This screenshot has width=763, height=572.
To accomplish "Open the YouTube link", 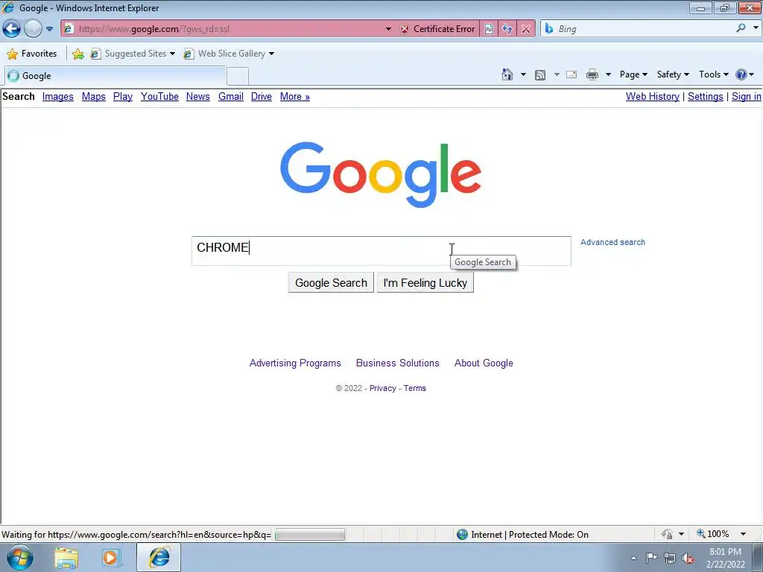I will tap(159, 96).
